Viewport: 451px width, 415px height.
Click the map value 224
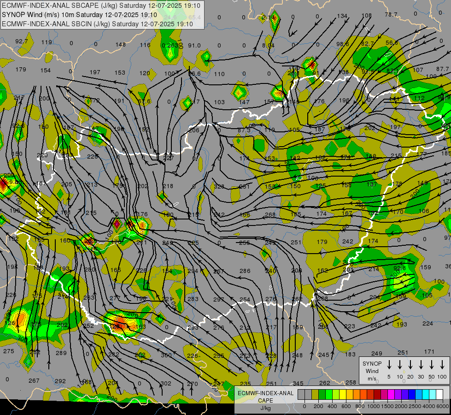tap(428, 323)
